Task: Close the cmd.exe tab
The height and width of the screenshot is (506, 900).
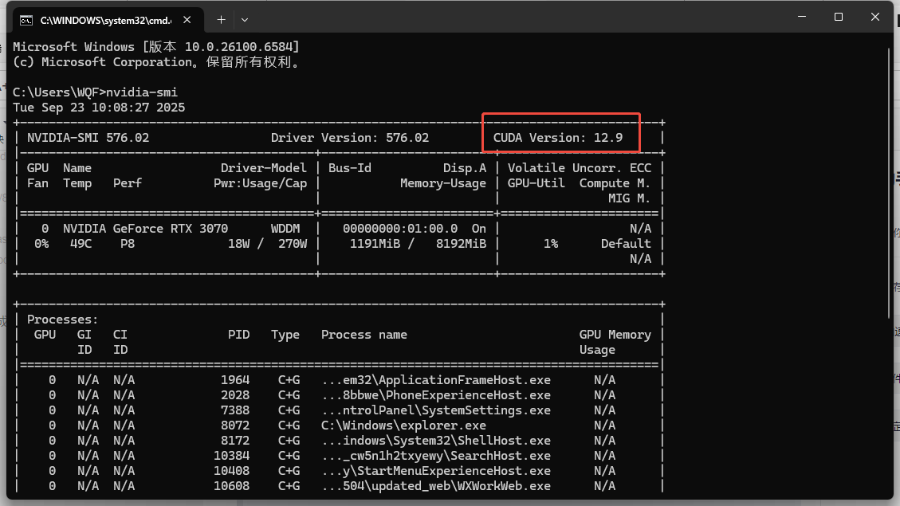Action: click(x=186, y=19)
